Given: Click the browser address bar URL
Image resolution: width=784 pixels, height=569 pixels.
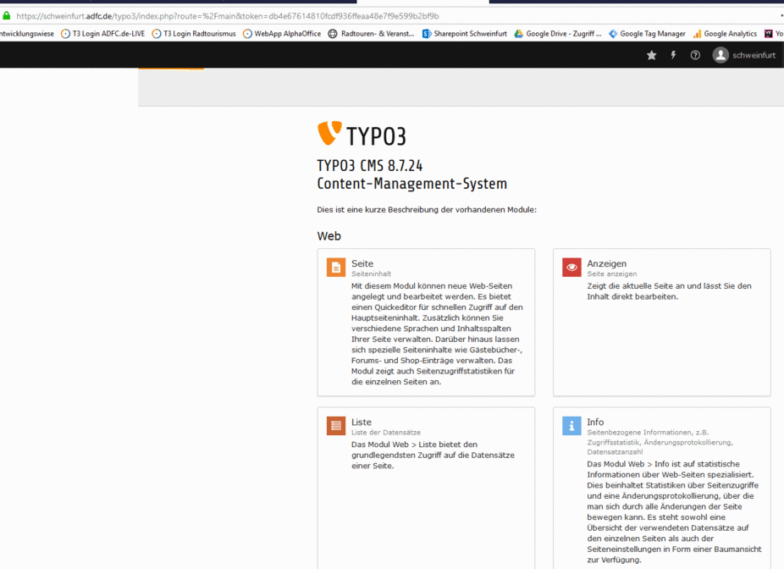Looking at the screenshot, I should click(x=227, y=16).
